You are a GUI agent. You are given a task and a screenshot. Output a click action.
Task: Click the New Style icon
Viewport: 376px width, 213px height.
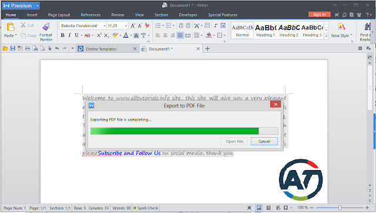point(341,26)
